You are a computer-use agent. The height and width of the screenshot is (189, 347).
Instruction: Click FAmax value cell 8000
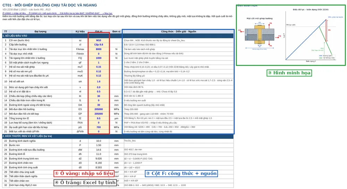click(x=99, y=49)
